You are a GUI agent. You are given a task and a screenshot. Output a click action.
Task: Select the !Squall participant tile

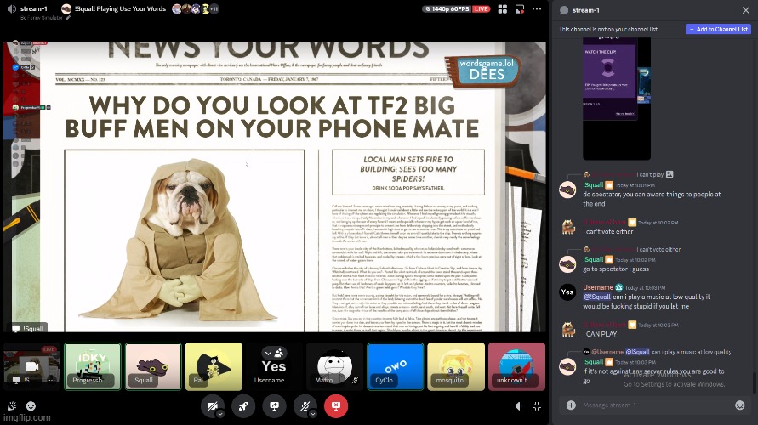153,366
